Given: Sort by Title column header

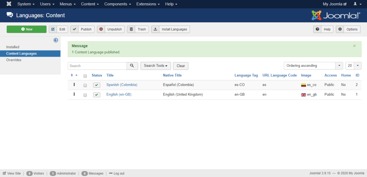Looking at the screenshot, I should (x=110, y=75).
